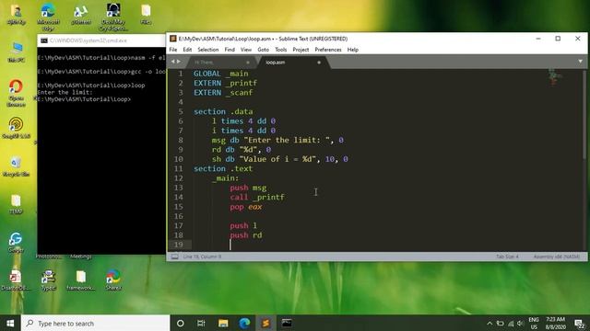Select the This PC desktop icon
This screenshot has height=331, width=590.
[x=17, y=51]
